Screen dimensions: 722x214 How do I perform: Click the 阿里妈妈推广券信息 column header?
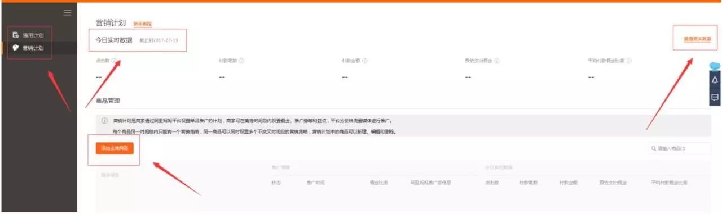point(430,183)
